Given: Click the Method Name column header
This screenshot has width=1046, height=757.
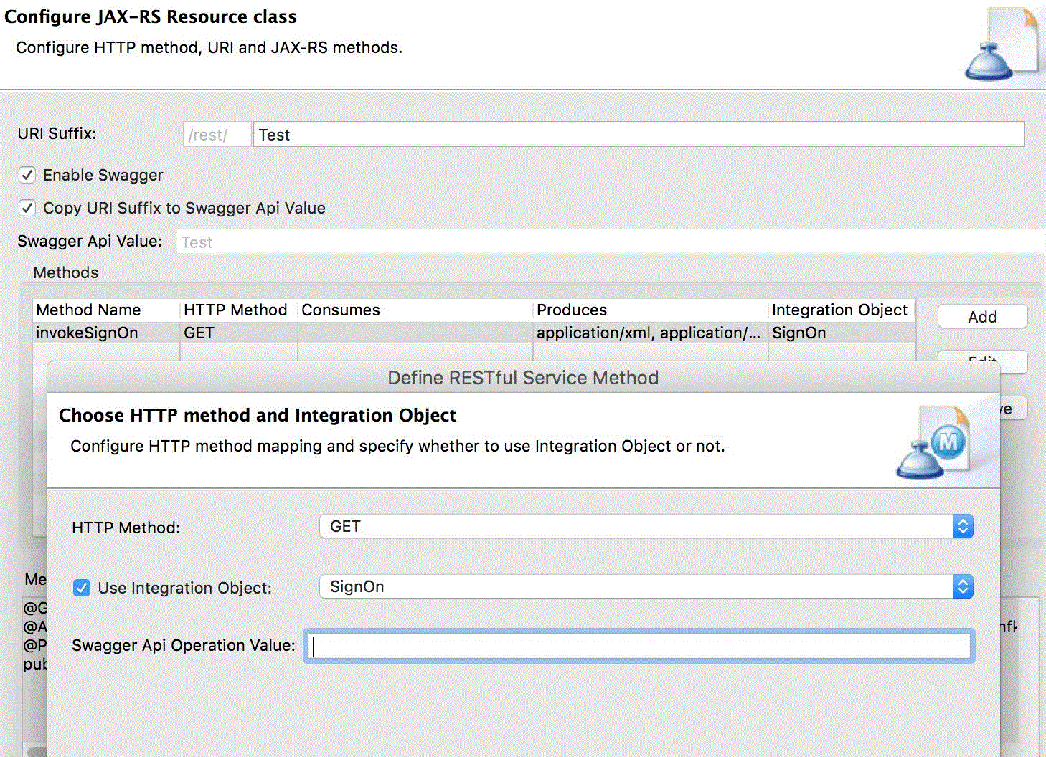Looking at the screenshot, I should click(x=106, y=310).
